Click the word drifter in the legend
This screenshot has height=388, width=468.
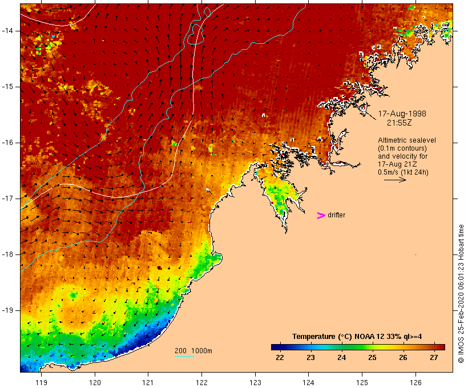[x=336, y=215]
